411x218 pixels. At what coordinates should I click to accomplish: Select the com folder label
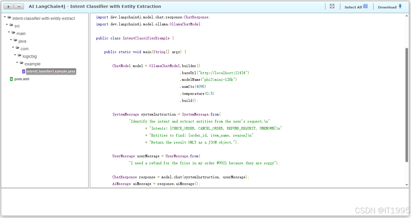coord(25,49)
